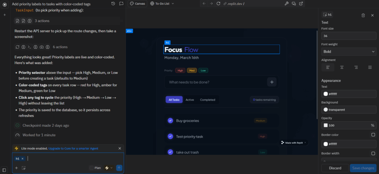
Task: Show the Completed tasks filter
Action: [207, 100]
